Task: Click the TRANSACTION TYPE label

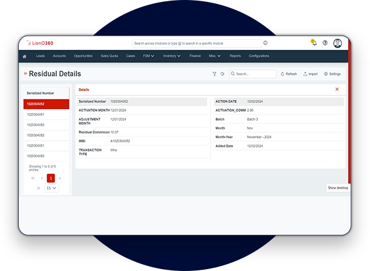Action: click(90, 152)
